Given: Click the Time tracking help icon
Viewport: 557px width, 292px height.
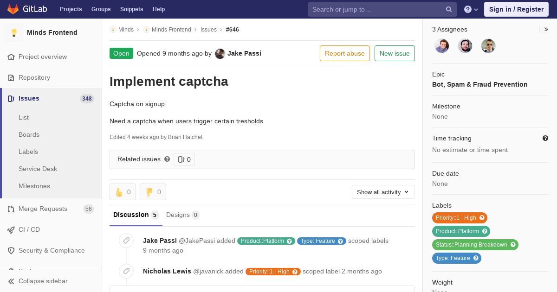Looking at the screenshot, I should point(545,138).
